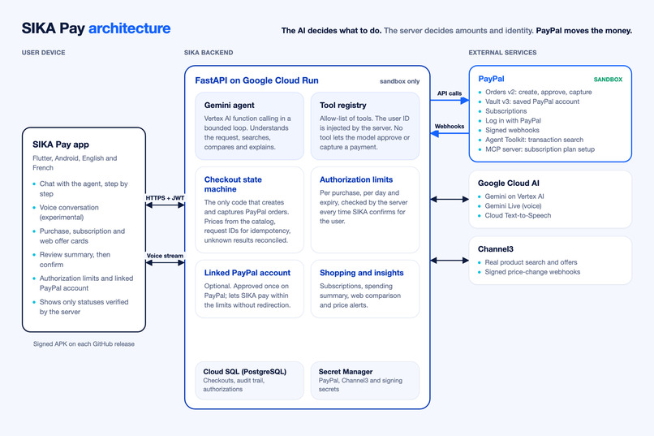This screenshot has width=654, height=436.
Task: Click 'Log in with PayPal' item
Action: [x=513, y=121]
